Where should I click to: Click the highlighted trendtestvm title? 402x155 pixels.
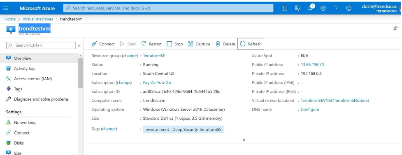(34, 28)
